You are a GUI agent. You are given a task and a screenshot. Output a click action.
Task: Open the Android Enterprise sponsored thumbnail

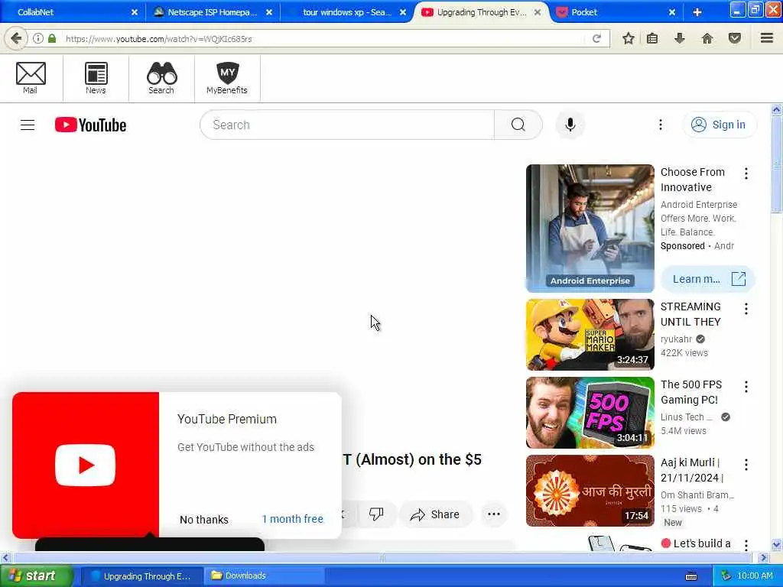(590, 228)
